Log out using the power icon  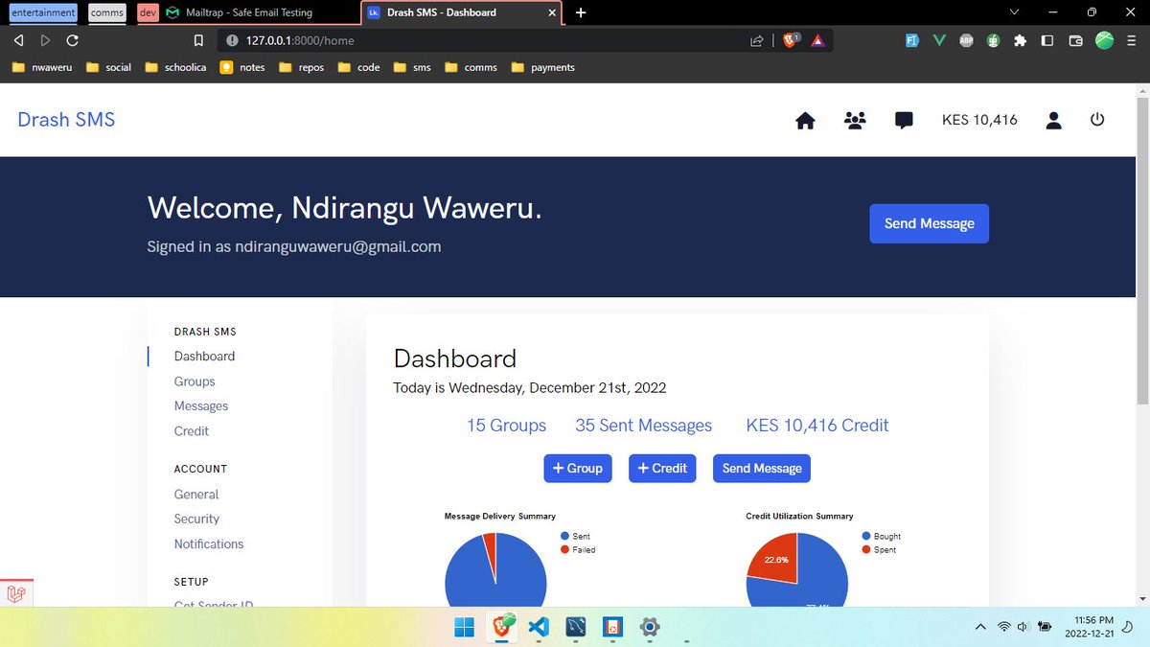click(x=1097, y=120)
